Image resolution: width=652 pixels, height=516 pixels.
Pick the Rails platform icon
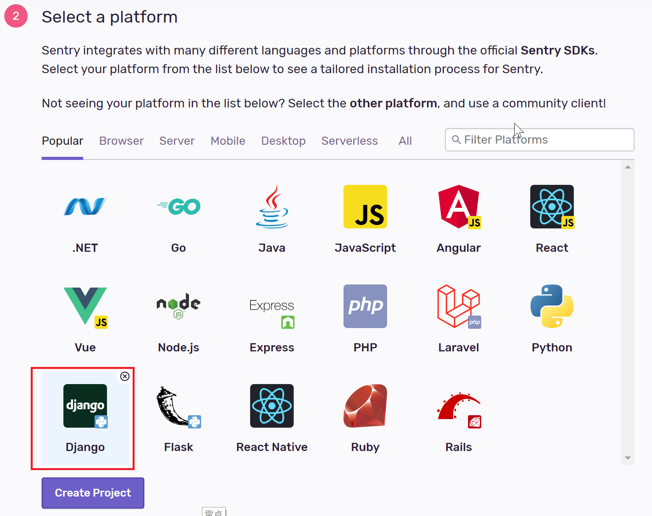pyautogui.click(x=459, y=406)
